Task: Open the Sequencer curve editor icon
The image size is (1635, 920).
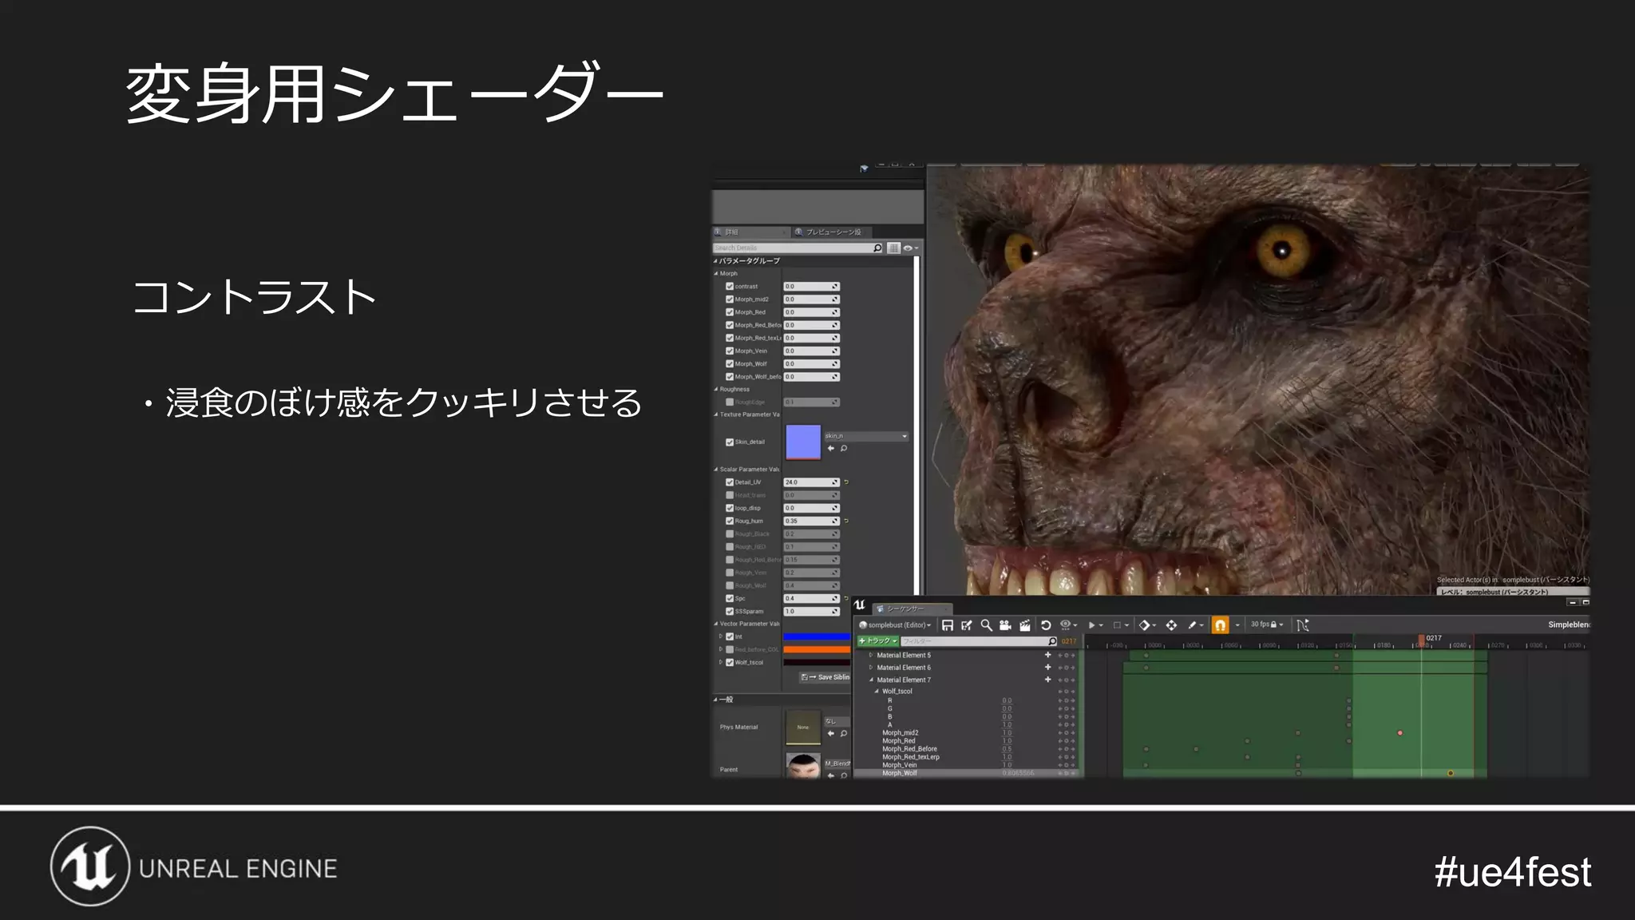Action: 1302,625
